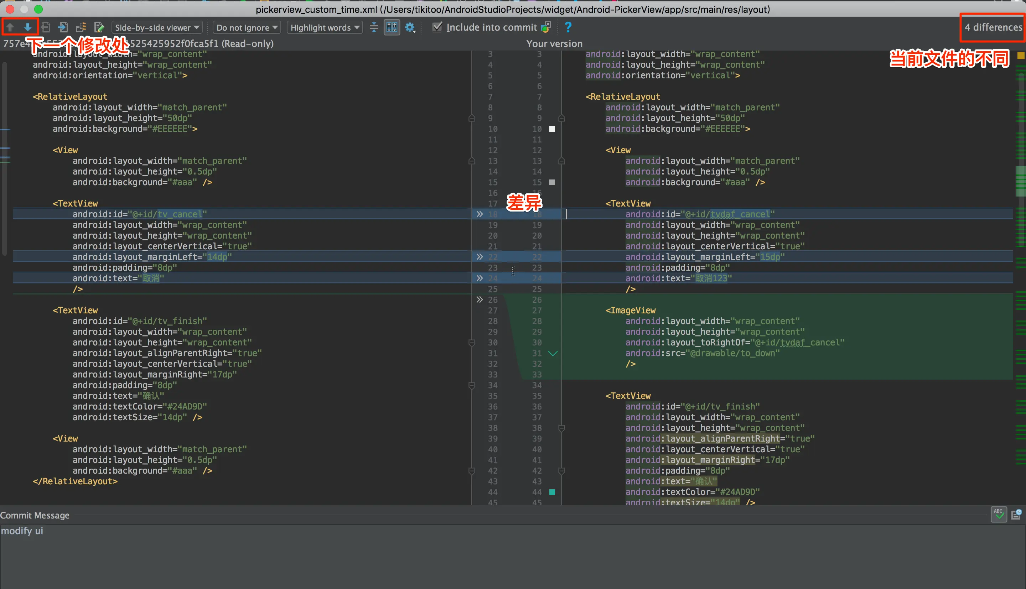
Task: Revert line 22 change using chevron arrows
Action: point(480,257)
